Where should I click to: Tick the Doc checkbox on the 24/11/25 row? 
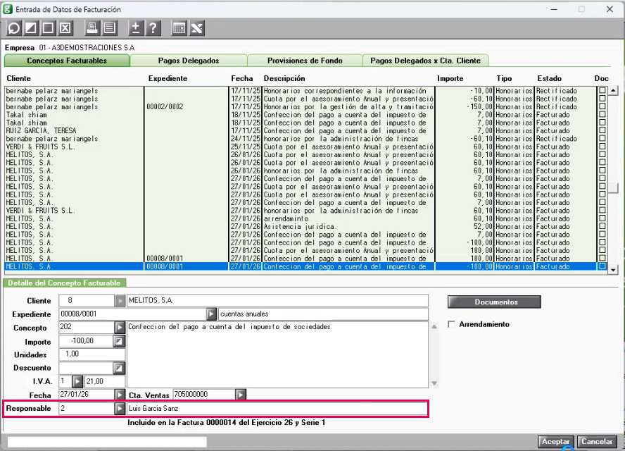coord(602,139)
